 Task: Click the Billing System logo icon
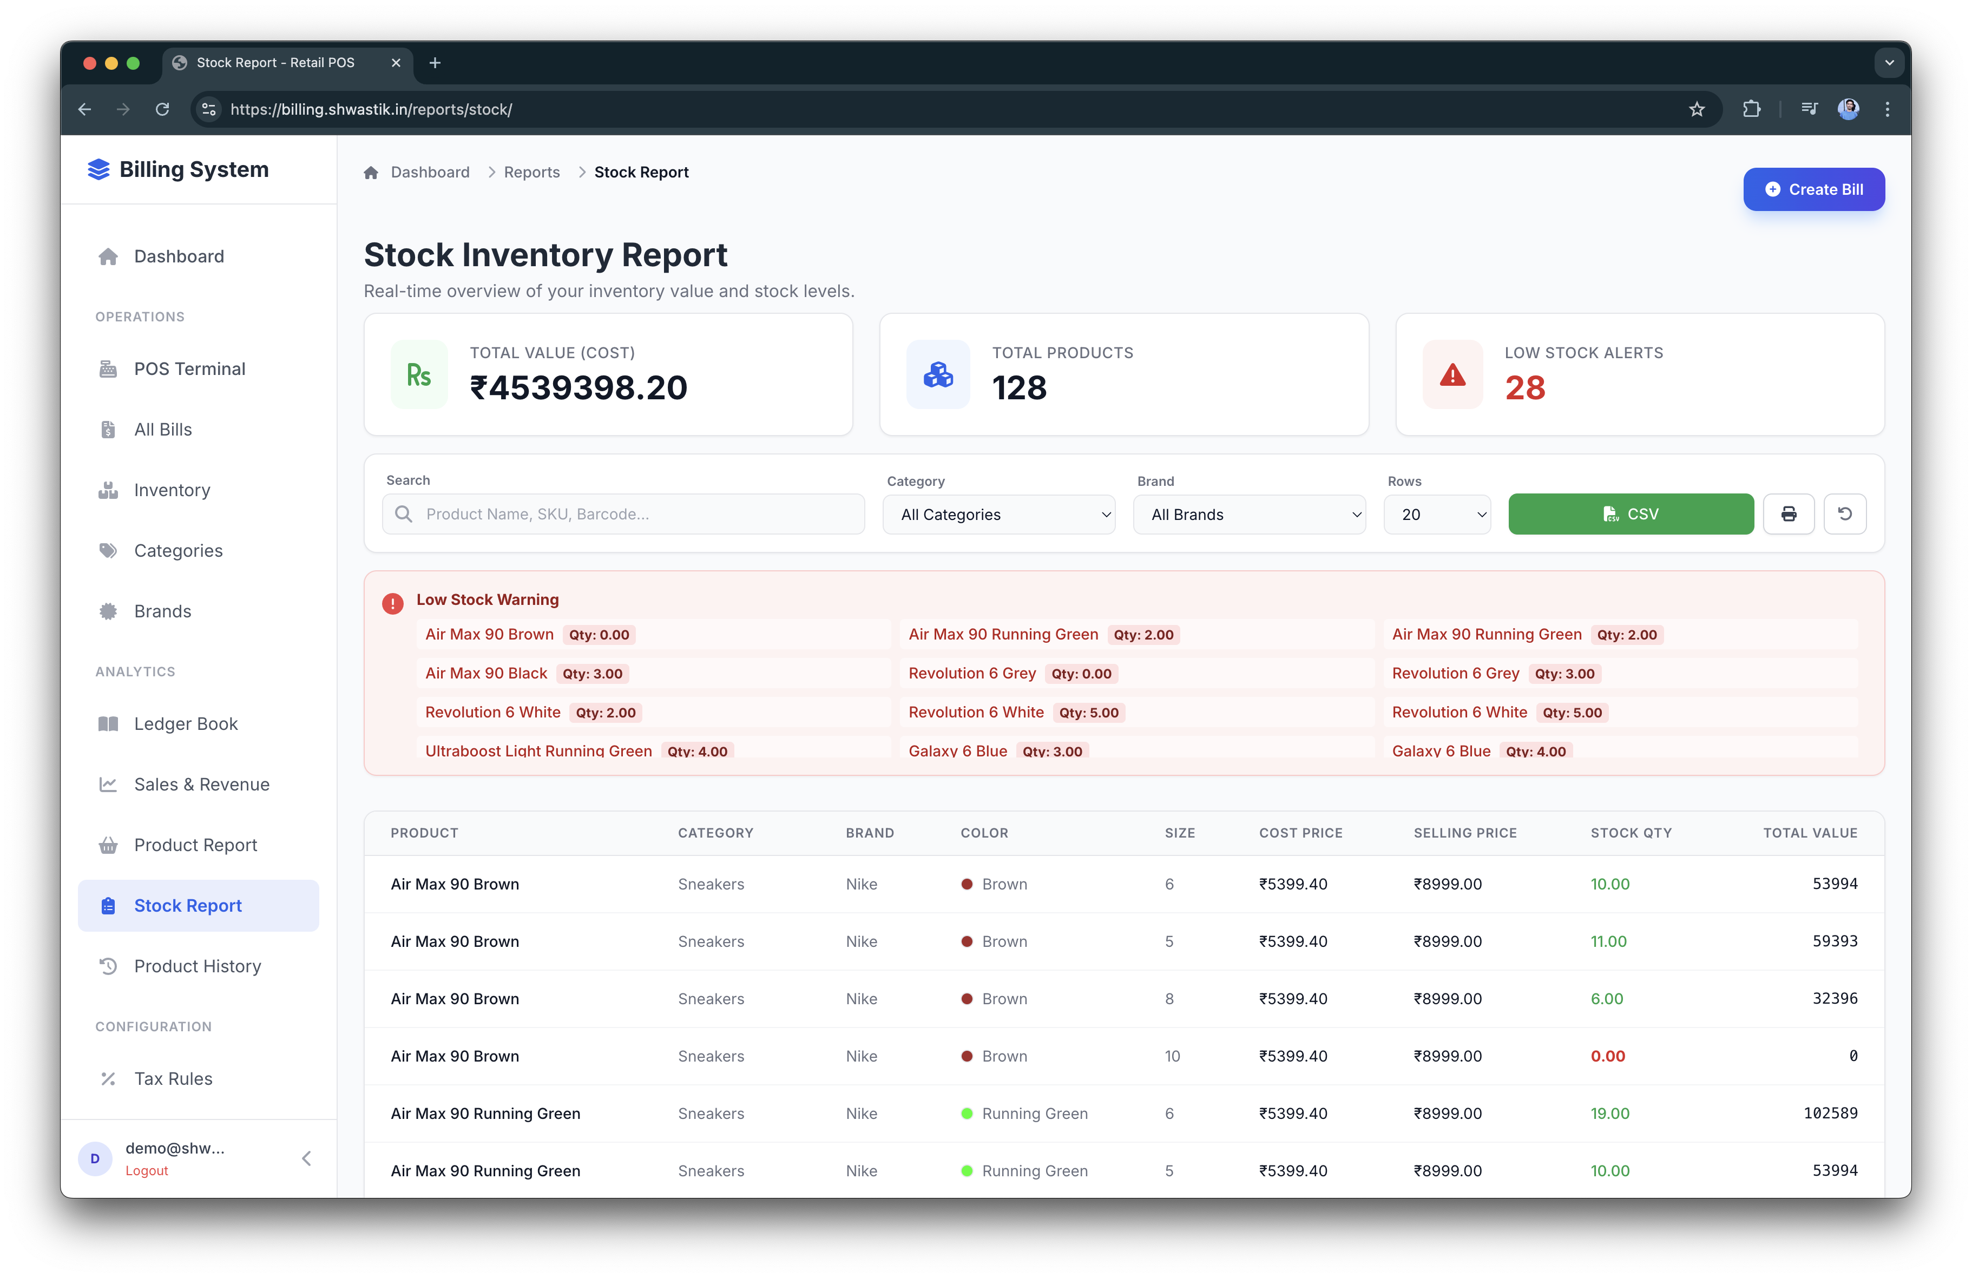coord(98,170)
